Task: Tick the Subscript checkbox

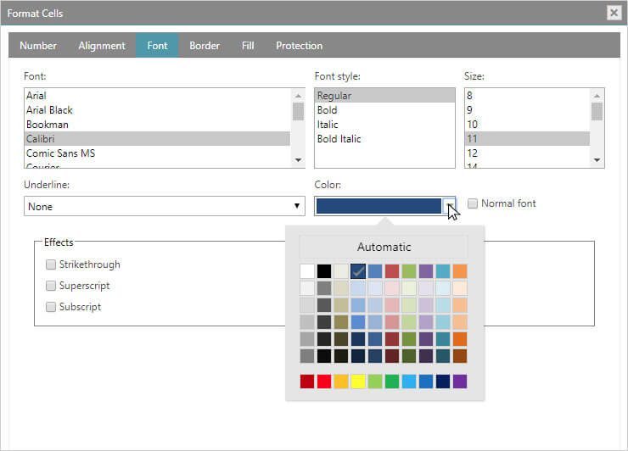Action: (x=50, y=307)
